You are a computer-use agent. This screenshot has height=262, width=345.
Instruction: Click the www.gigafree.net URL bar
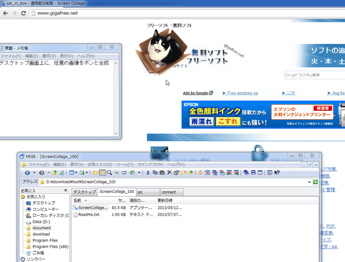[x=187, y=13]
